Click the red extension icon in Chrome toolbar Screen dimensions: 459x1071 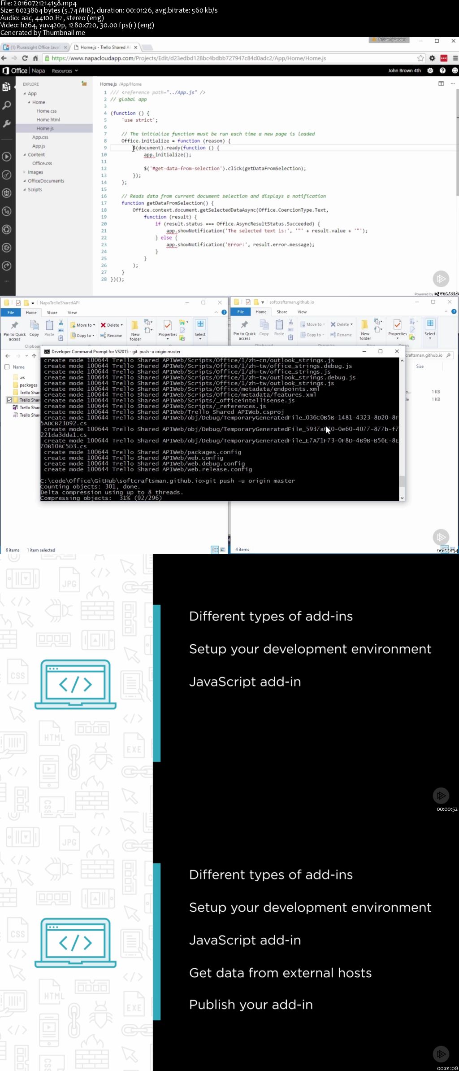point(444,58)
